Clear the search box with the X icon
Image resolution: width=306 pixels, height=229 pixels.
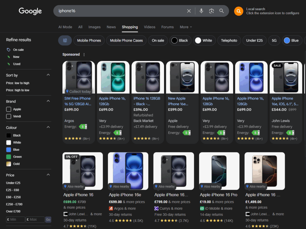pyautogui.click(x=189, y=11)
